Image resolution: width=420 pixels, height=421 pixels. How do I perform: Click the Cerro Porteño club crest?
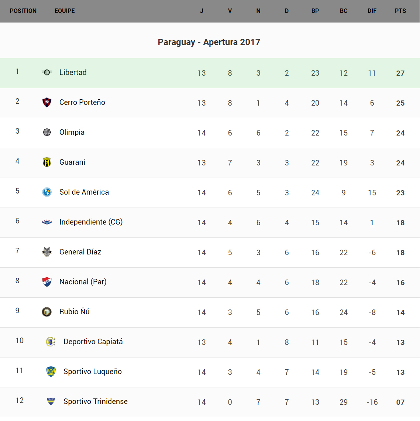coord(47,102)
